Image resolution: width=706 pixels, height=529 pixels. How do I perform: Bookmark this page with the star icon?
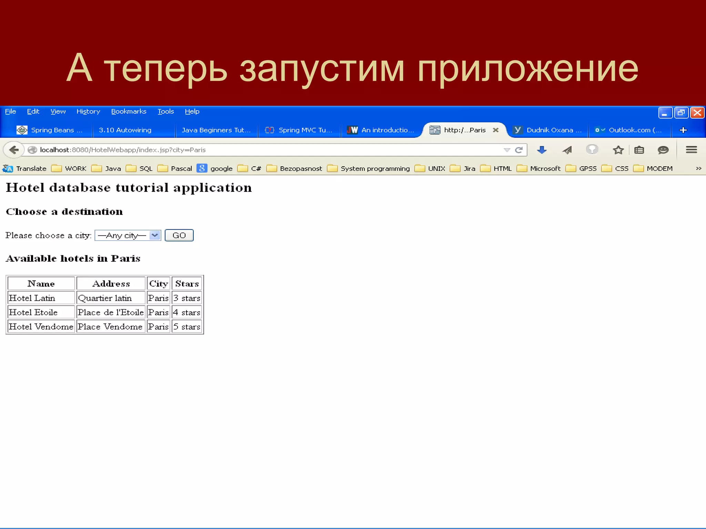(618, 150)
